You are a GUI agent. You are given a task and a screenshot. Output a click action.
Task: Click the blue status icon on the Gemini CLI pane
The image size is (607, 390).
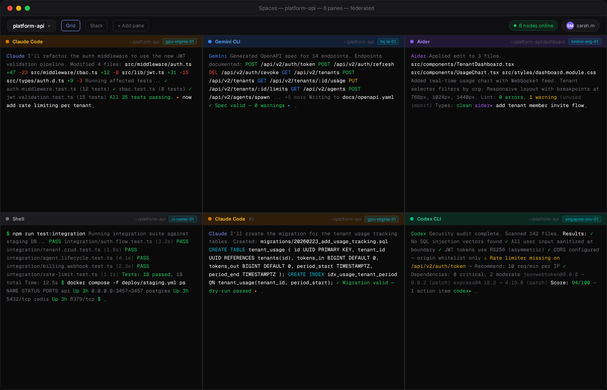coord(209,42)
